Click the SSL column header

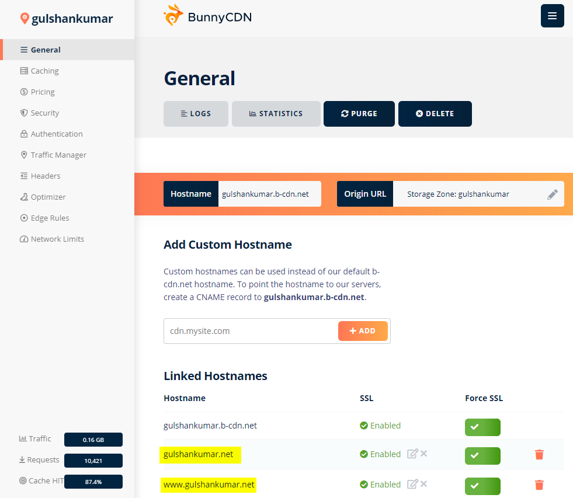[367, 398]
